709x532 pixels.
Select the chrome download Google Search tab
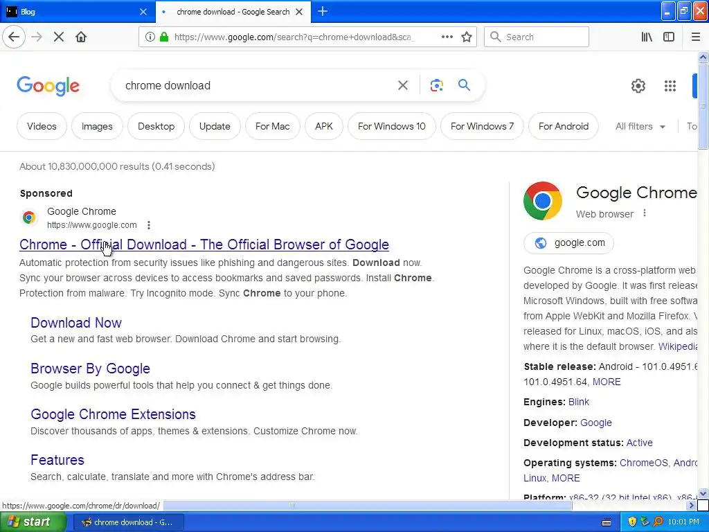[233, 12]
